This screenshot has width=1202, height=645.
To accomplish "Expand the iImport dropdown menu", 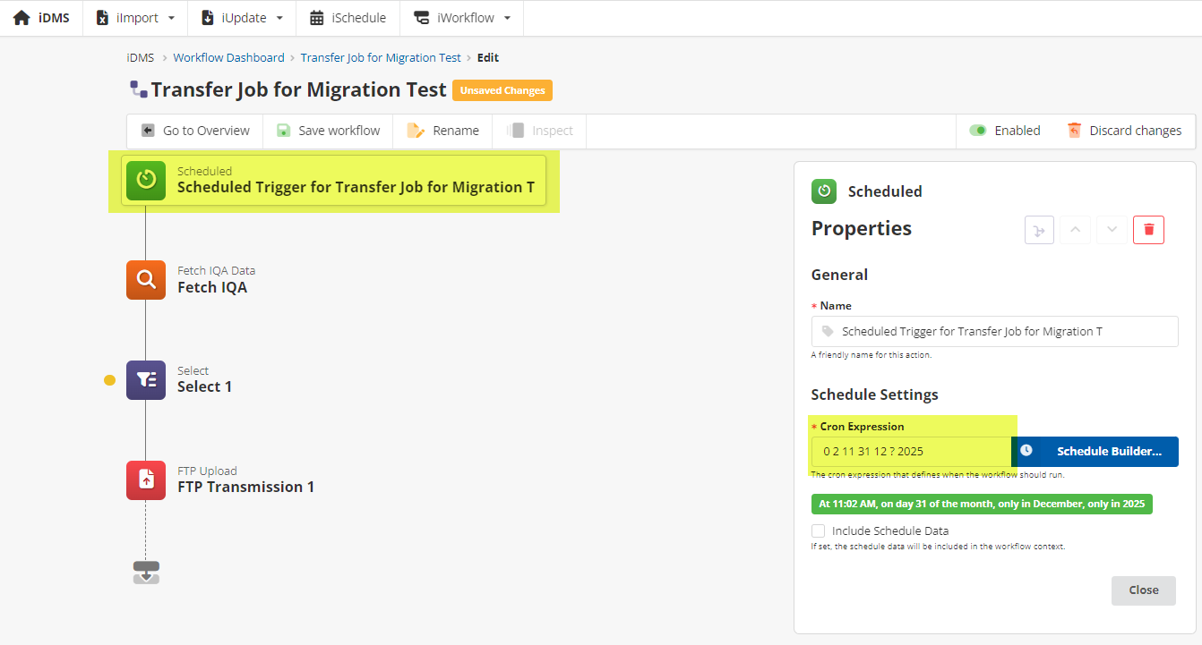I will [x=135, y=18].
